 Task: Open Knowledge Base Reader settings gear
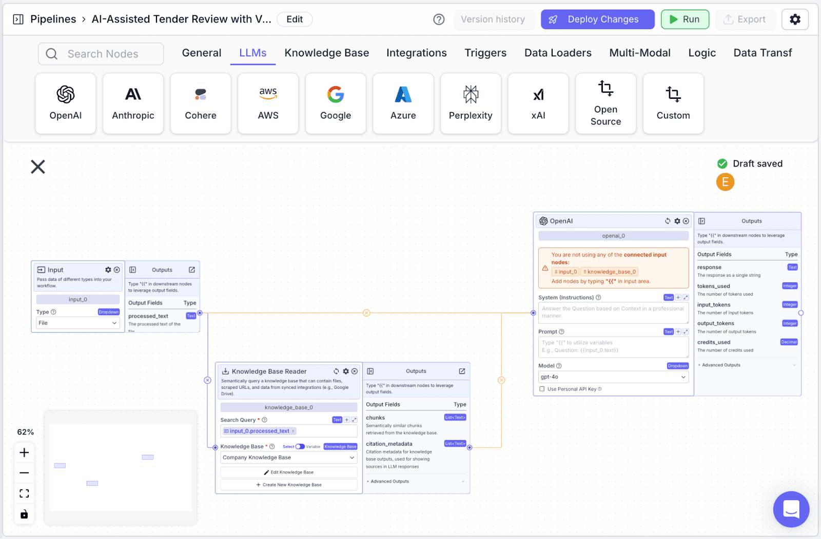click(346, 371)
